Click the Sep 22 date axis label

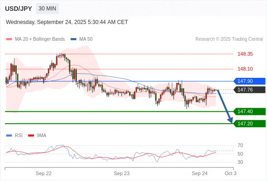pos(43,173)
